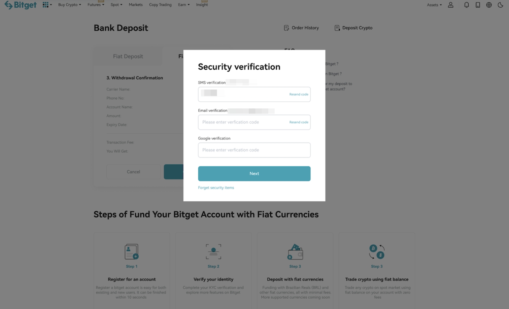Click Resend code for SMS verification
The width and height of the screenshot is (509, 309).
coord(299,94)
